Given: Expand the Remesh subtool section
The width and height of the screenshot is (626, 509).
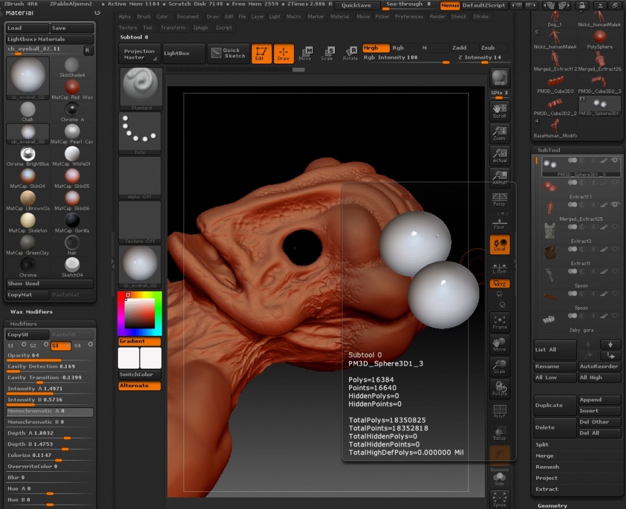Looking at the screenshot, I should click(x=547, y=467).
